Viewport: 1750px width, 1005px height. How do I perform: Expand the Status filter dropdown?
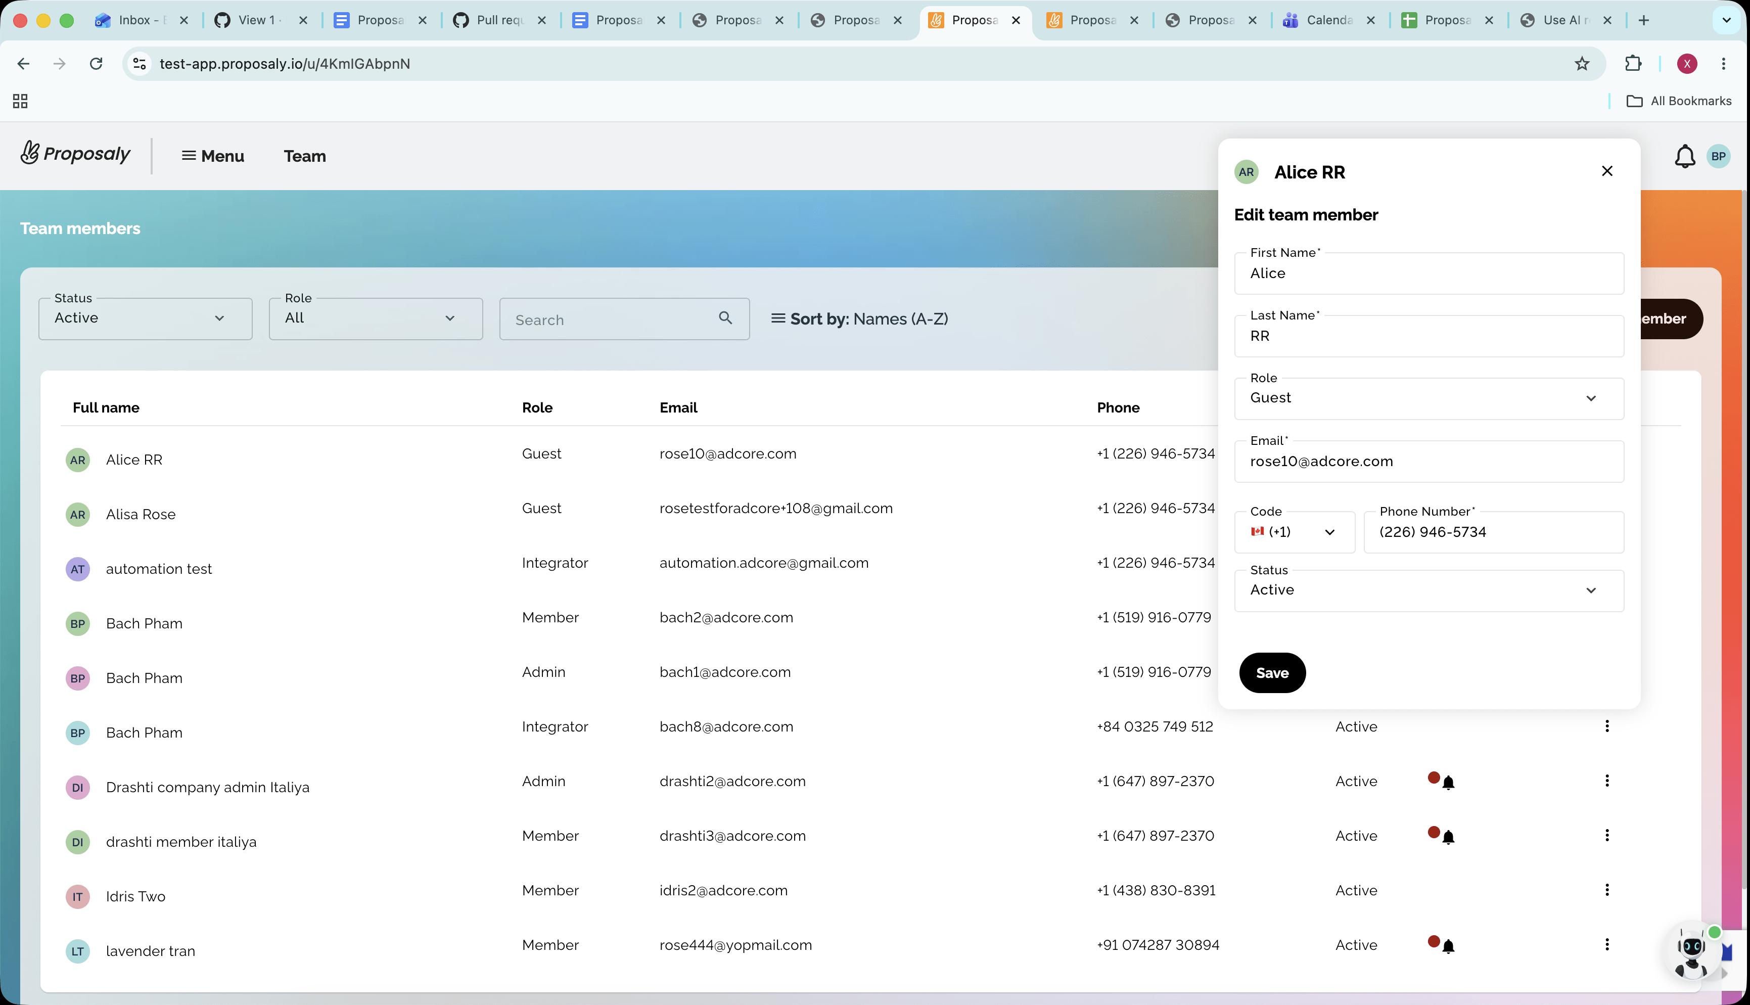pos(146,319)
